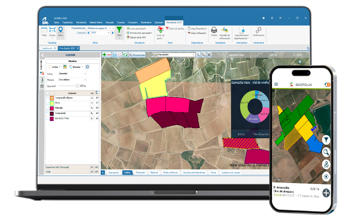This screenshot has height=220, width=352.
Task: Open the Cosecha menu
Action: pos(121,23)
